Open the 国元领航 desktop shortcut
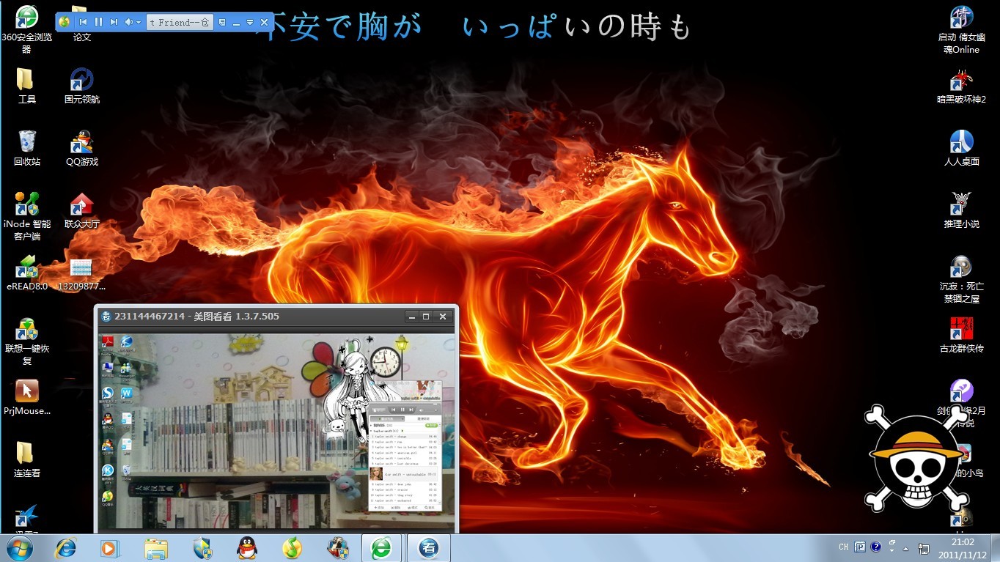 (x=82, y=86)
